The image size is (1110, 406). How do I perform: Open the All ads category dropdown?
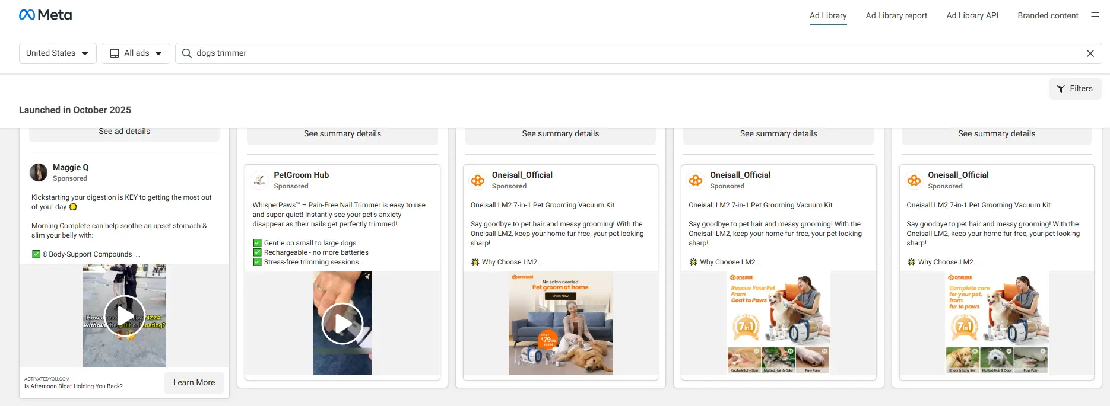click(x=136, y=53)
